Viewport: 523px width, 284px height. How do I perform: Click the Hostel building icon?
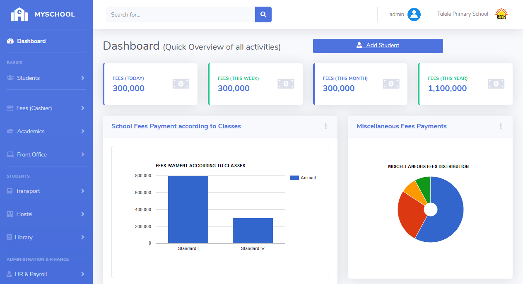(10, 214)
